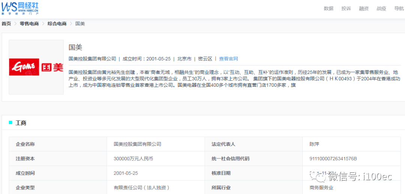Select the 工商 section heading
The image size is (405, 194).
click(21, 123)
